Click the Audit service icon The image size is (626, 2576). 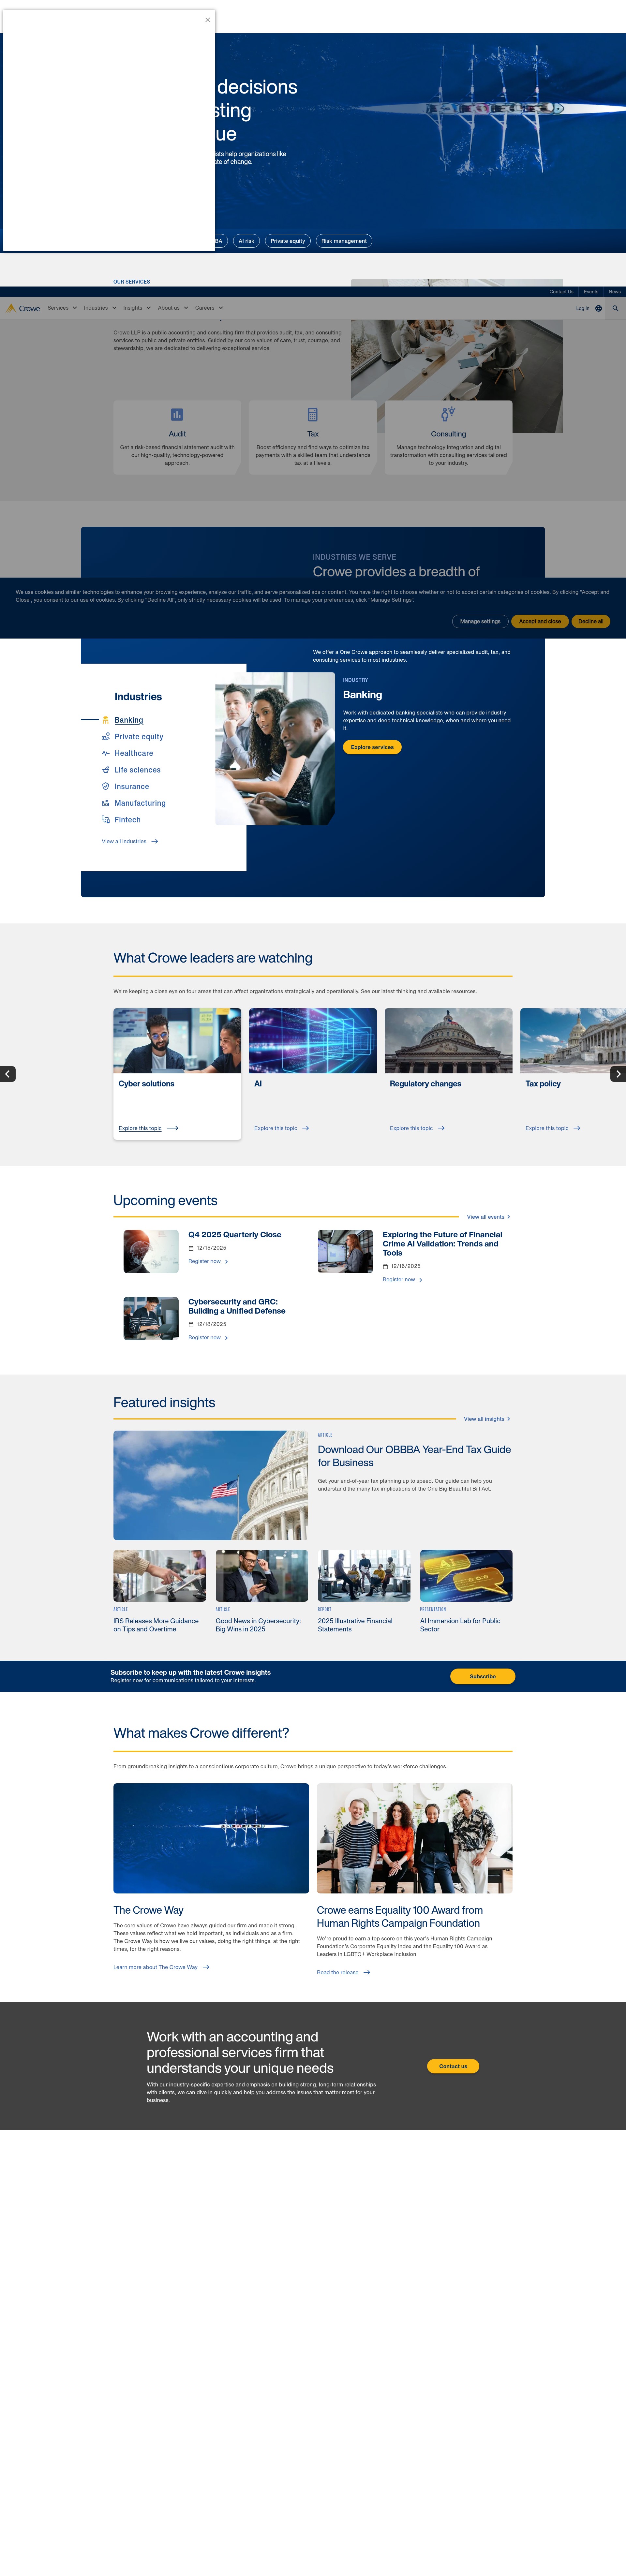tap(177, 414)
